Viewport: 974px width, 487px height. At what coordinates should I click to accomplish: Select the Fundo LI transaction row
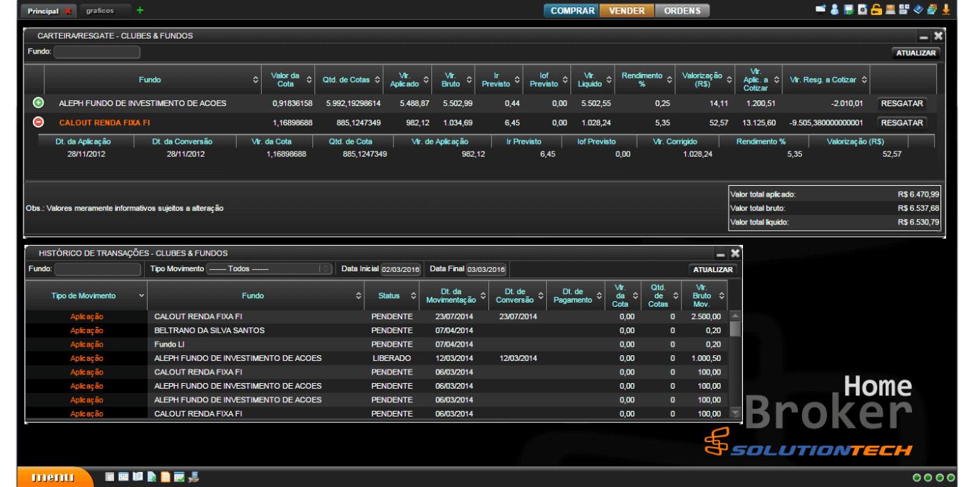click(x=378, y=345)
